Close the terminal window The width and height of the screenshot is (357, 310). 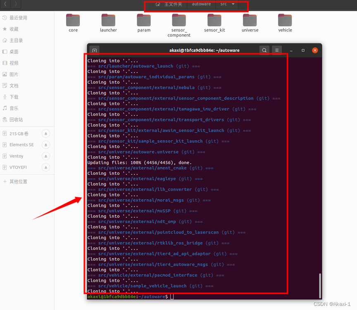[x=315, y=50]
